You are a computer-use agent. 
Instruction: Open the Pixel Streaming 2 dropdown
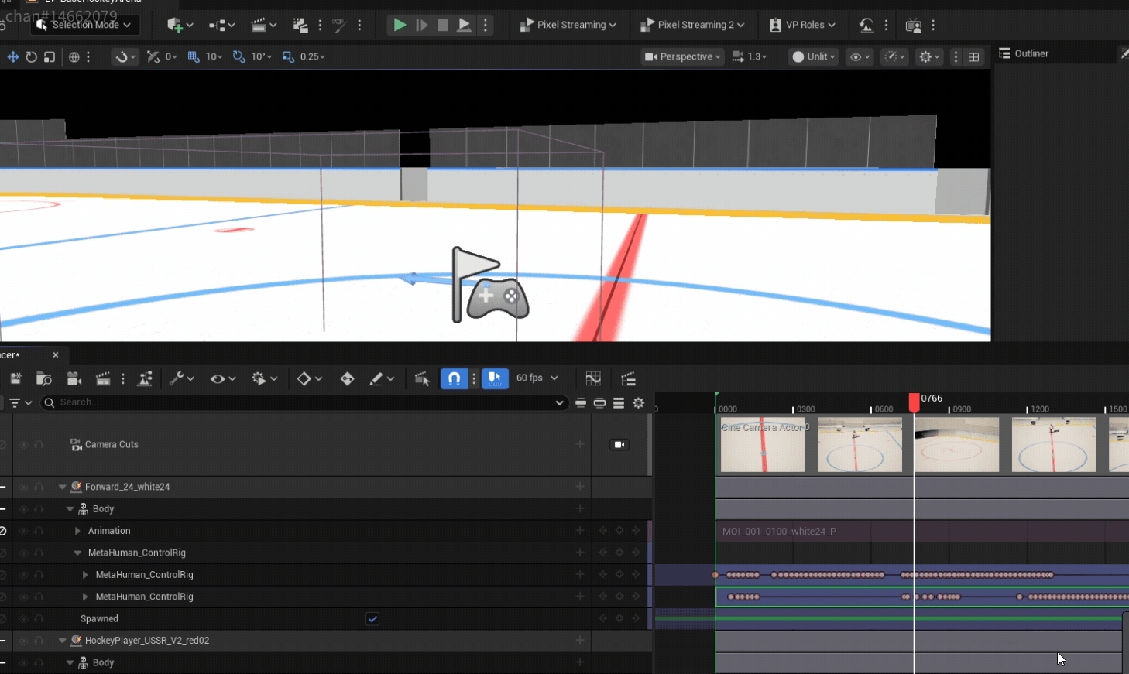[x=692, y=25]
